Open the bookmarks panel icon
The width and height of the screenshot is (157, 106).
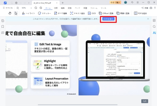point(3,27)
